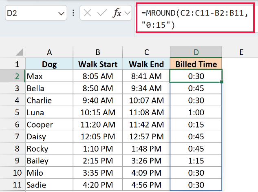Click Max's billed time cell D2
Viewport: 258px width, 192px height.
coord(196,76)
